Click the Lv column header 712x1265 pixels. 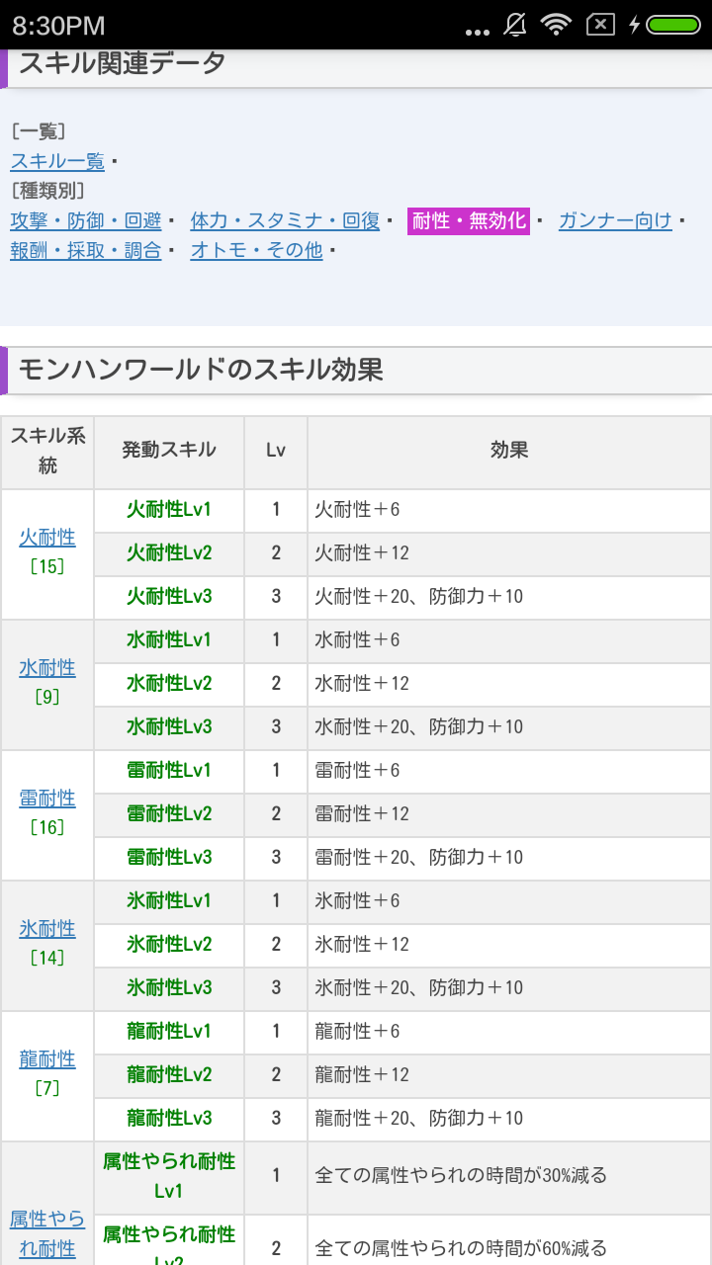276,452
